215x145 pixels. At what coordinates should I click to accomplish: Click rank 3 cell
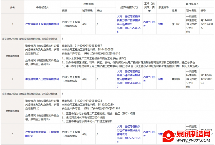[13, 134]
